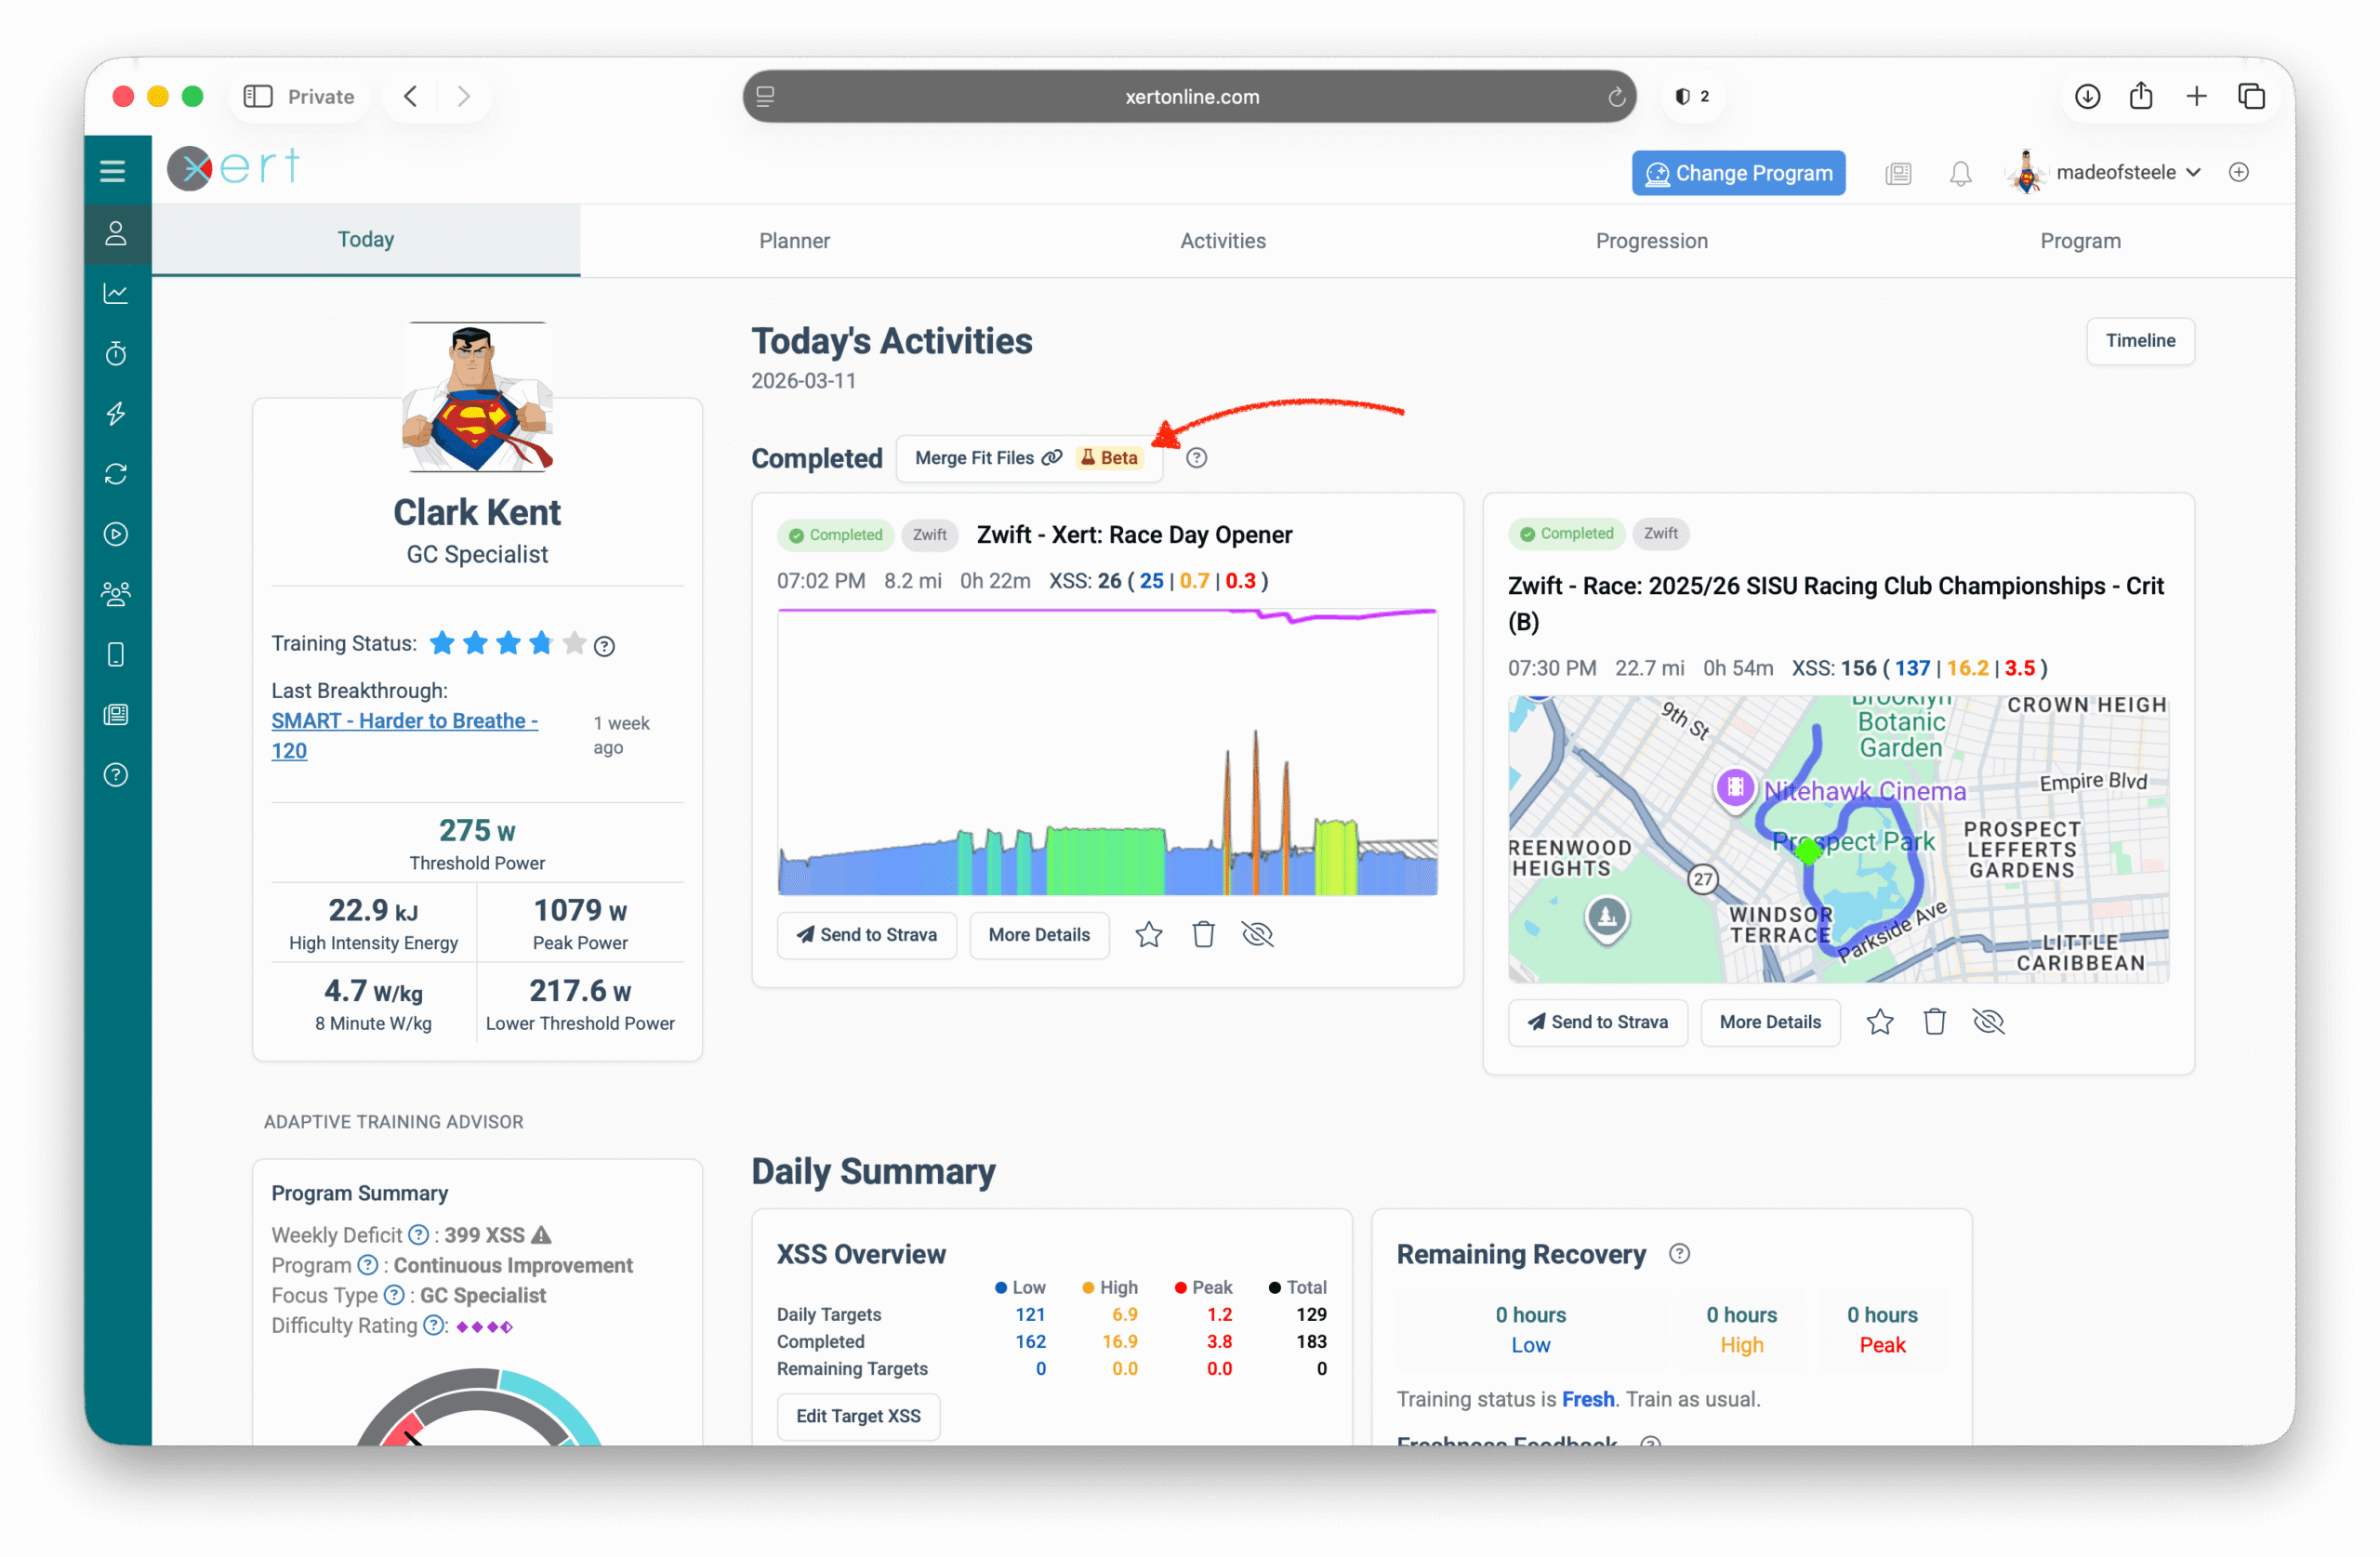Go to the Progression tab

[1652, 241]
